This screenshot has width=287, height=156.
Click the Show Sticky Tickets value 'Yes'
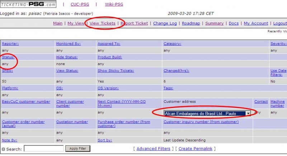(100, 81)
